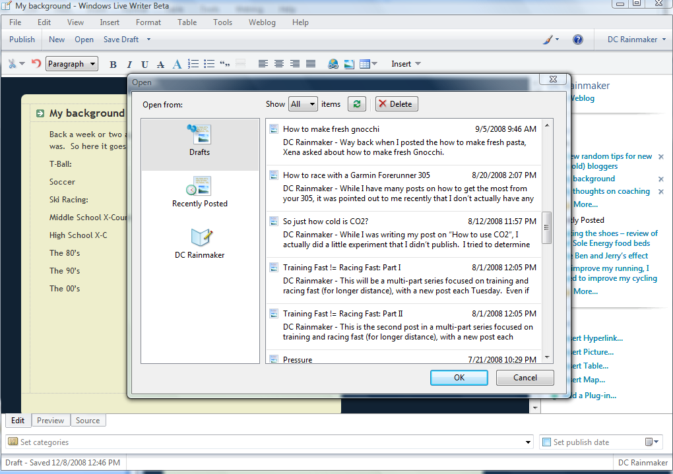Expand the DC Rainmaker account dropdown

[664, 40]
